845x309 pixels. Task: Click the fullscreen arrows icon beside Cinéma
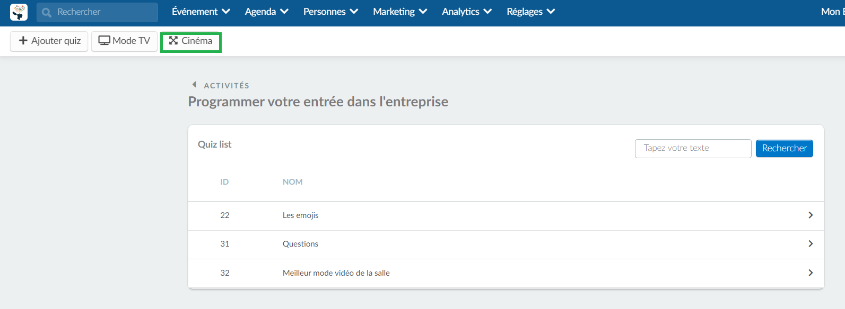coord(173,41)
